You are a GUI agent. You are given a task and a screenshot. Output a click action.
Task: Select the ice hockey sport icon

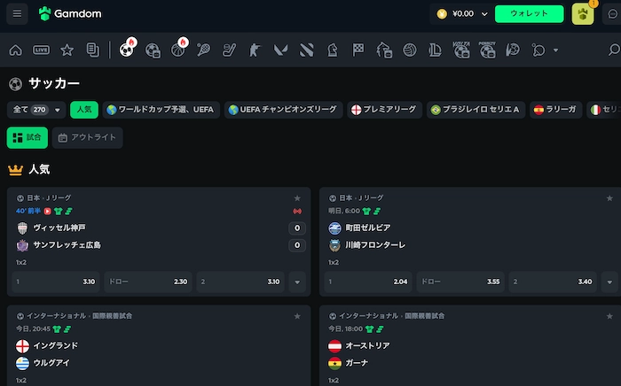coord(229,50)
